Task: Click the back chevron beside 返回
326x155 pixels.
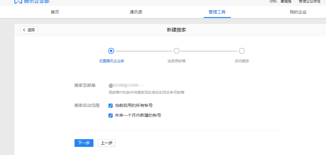Action: pyautogui.click(x=24, y=30)
